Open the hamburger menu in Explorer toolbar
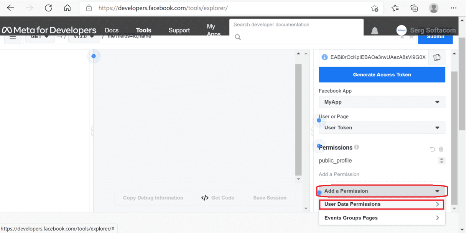Viewport: 469px width, 239px height. [x=13, y=37]
